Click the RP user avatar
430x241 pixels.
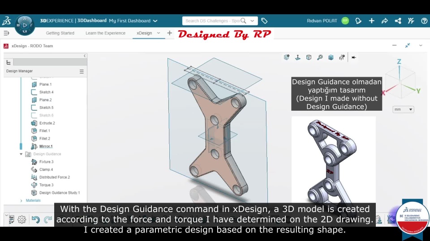click(x=345, y=21)
